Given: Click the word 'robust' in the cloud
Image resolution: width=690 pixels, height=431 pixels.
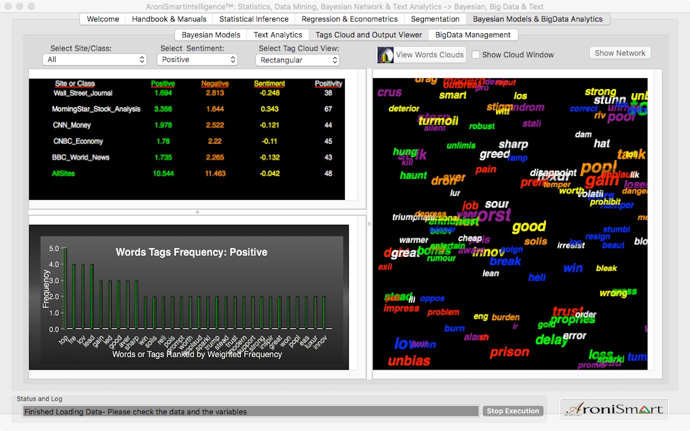Looking at the screenshot, I should point(482,126).
